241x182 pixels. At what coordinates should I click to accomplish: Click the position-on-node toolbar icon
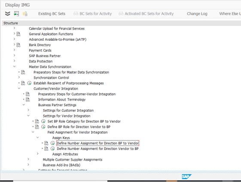click(16, 14)
